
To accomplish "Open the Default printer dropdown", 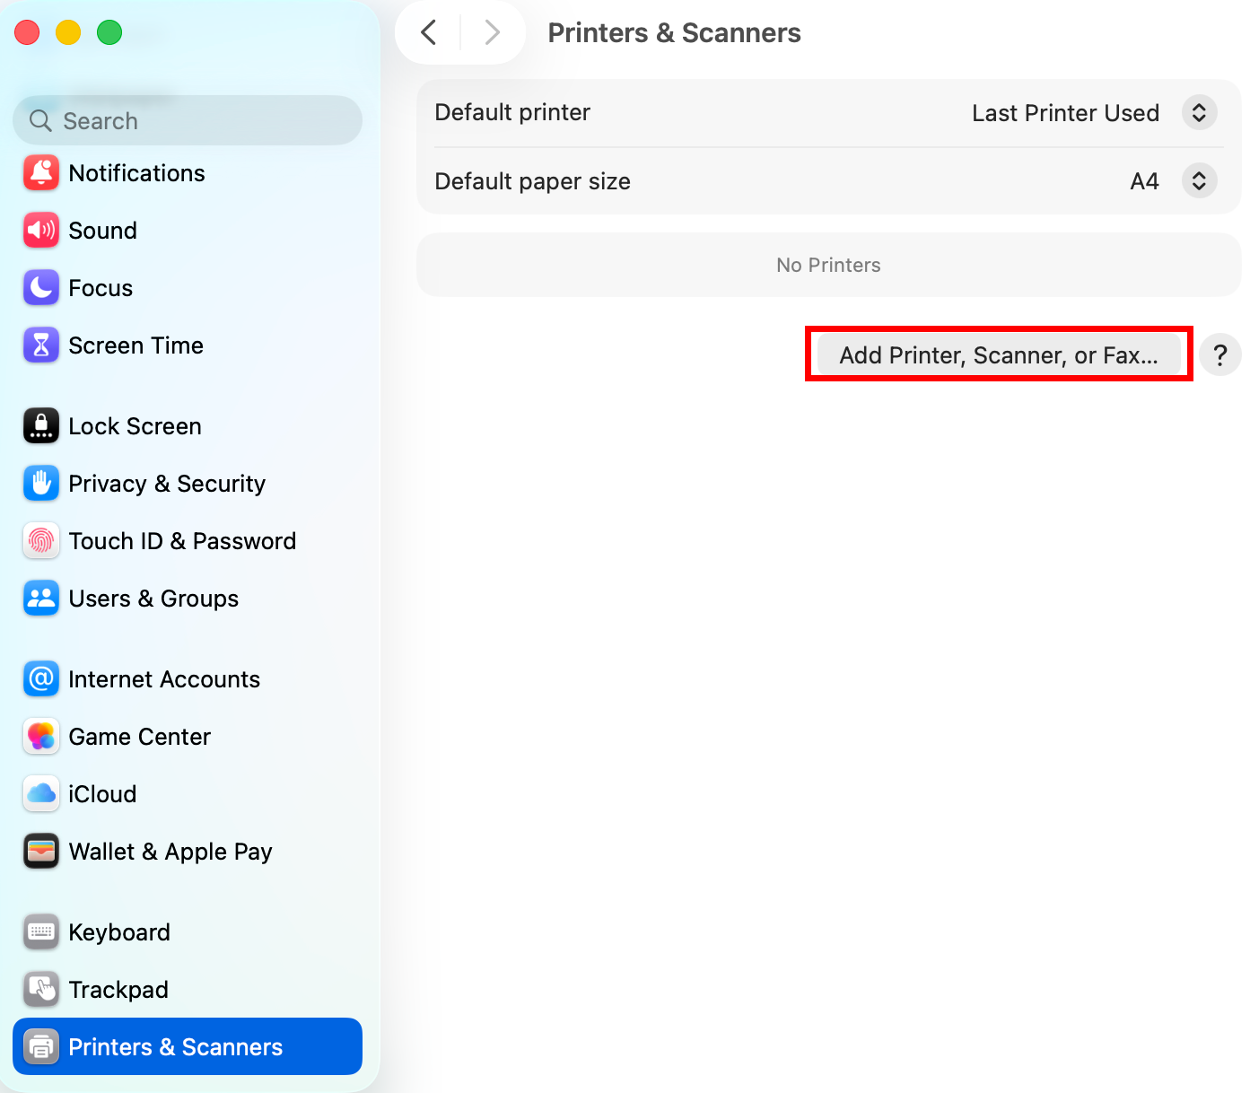I will click(1199, 113).
